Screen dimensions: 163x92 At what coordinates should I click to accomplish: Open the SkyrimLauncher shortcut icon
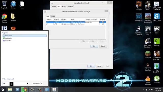point(139,31)
